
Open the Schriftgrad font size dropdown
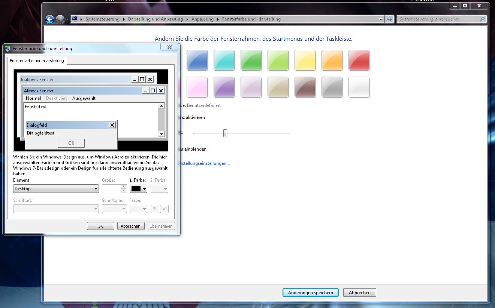pos(114,209)
